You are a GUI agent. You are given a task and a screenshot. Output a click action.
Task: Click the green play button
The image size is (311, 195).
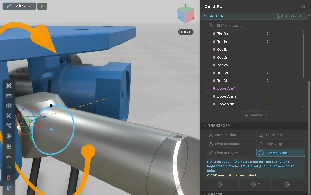click(x=42, y=6)
